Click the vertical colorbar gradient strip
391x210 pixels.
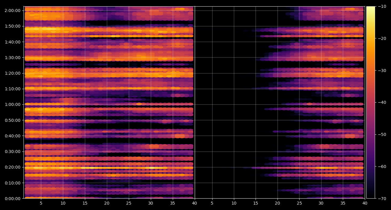pos(371,102)
